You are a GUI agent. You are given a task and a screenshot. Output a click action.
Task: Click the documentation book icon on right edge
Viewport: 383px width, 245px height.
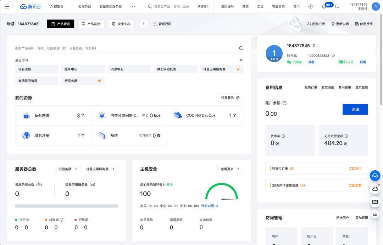point(375,202)
